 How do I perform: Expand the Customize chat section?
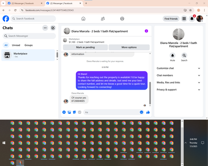click(178, 68)
